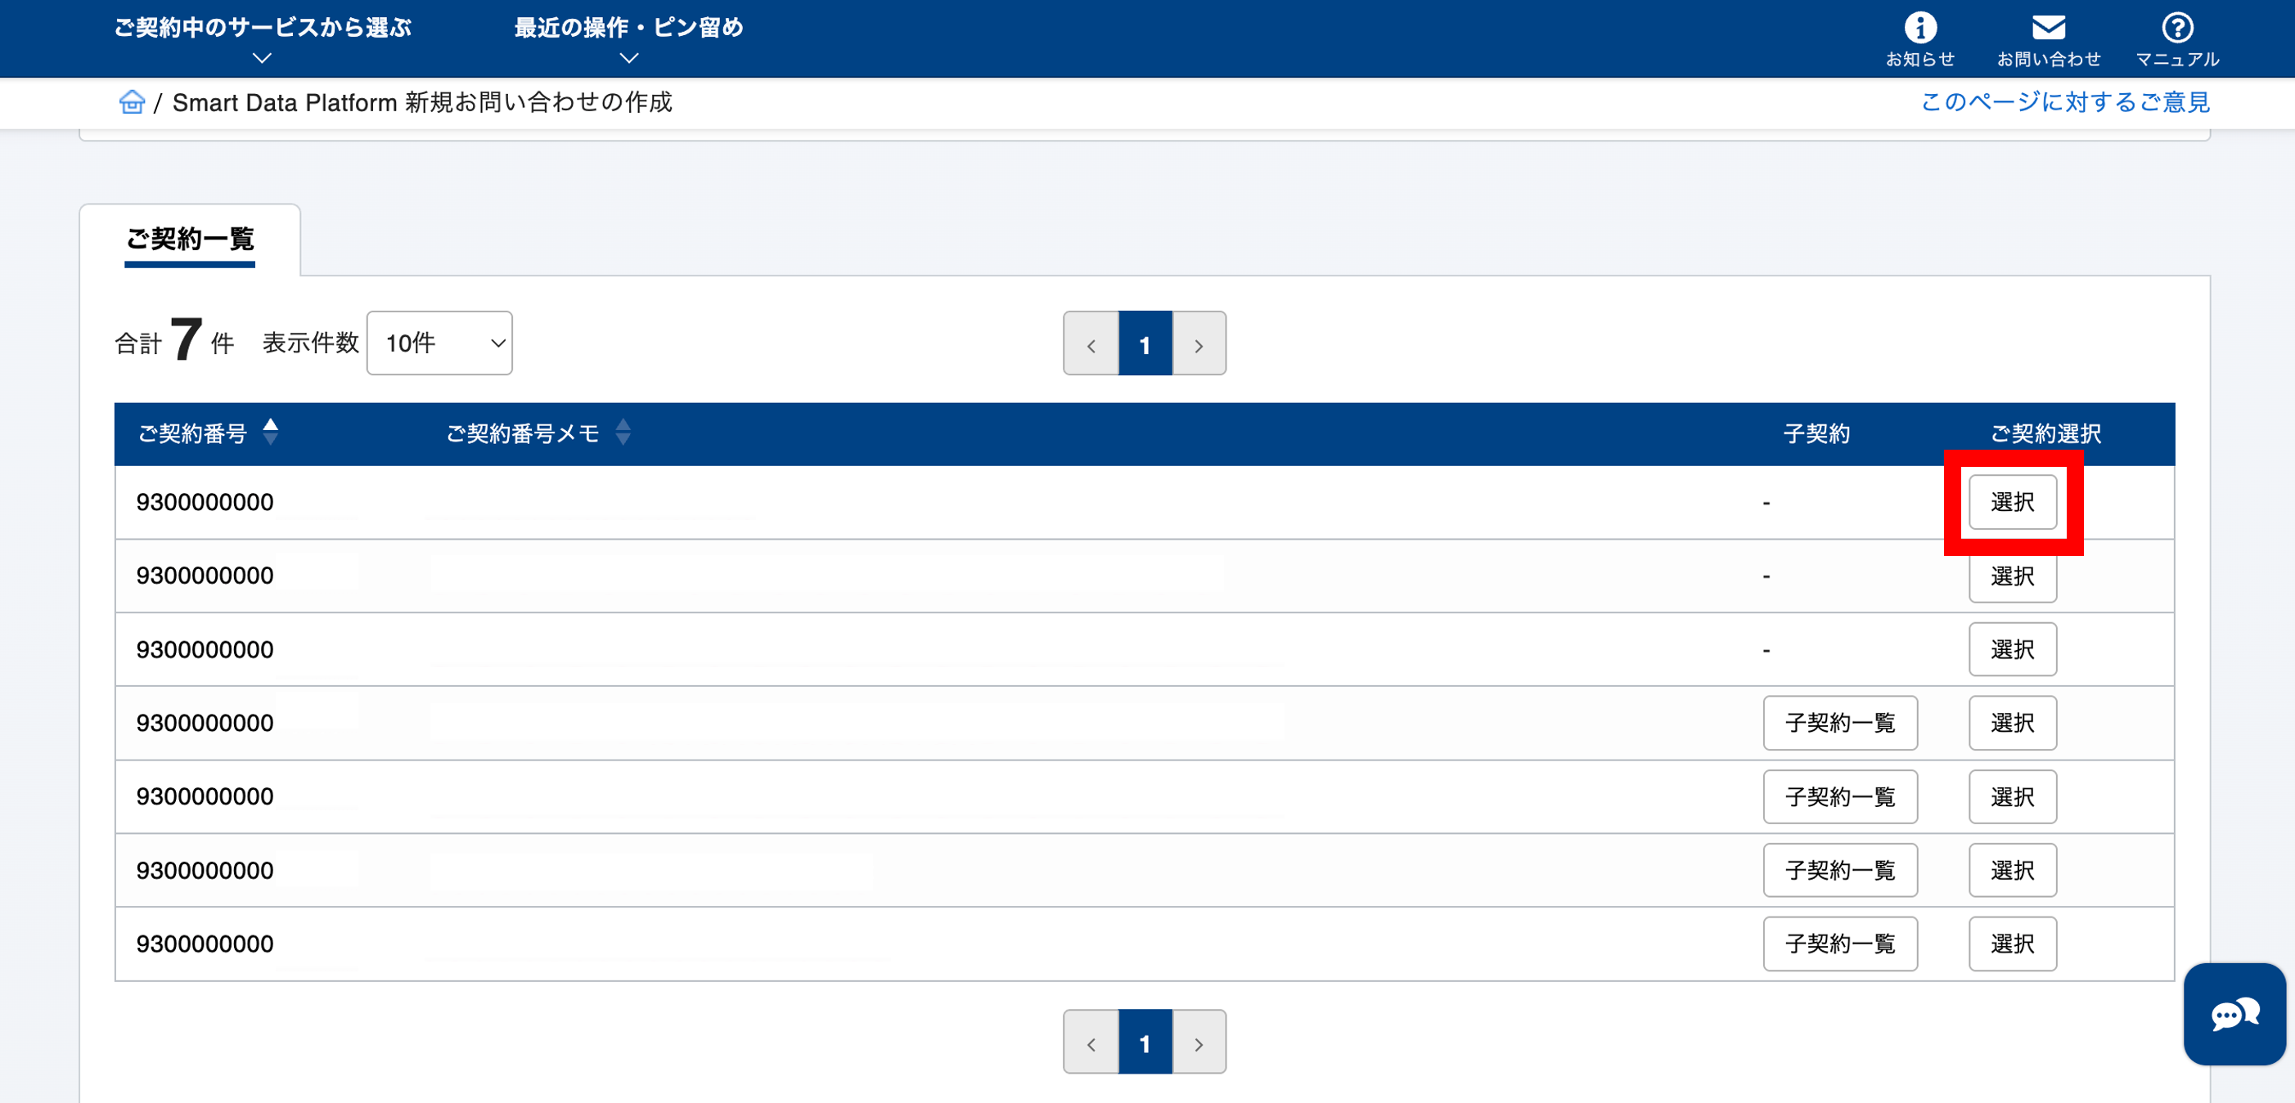Open the 表示件数 10件 dropdown
This screenshot has height=1103, width=2295.
pos(439,343)
